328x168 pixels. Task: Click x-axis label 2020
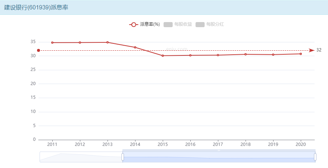(301, 144)
